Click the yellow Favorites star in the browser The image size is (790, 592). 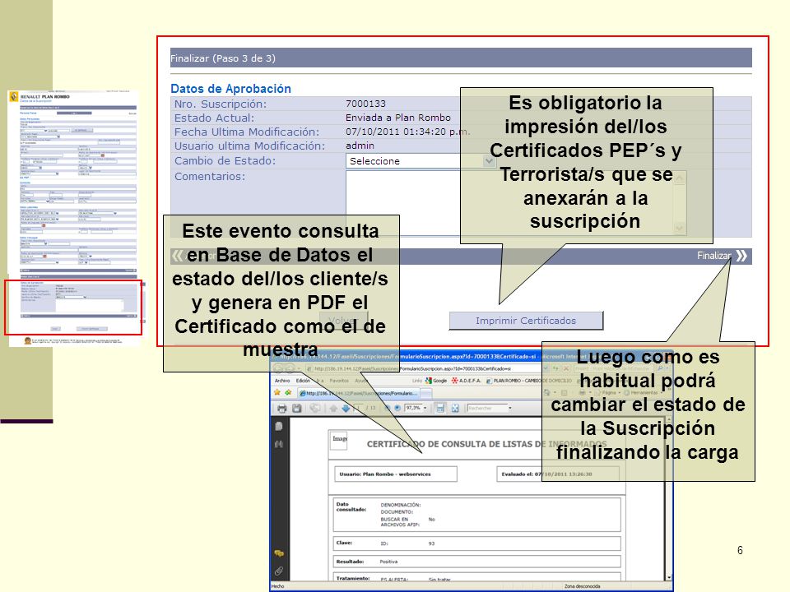277,393
